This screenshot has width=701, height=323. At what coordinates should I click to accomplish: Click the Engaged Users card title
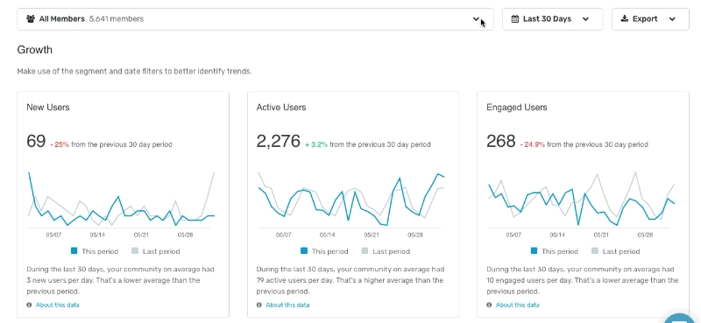[x=517, y=107]
